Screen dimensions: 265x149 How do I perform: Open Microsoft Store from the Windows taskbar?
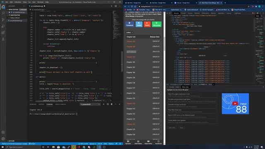[x=58, y=147]
